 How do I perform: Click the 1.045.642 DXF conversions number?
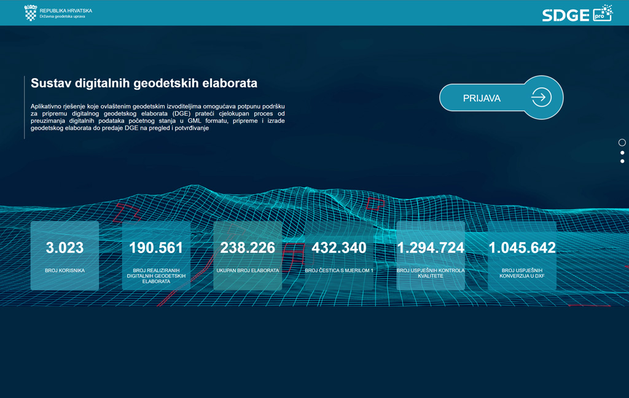click(x=522, y=248)
